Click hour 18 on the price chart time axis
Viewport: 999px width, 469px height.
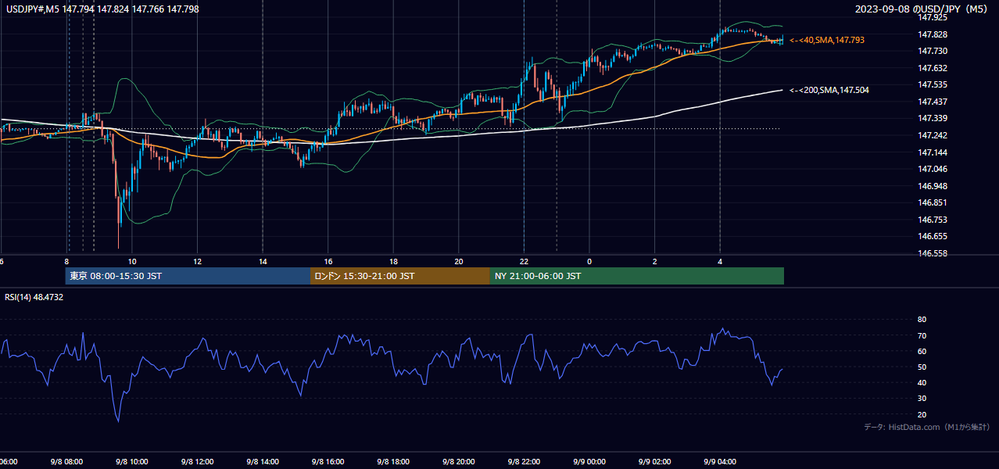394,261
